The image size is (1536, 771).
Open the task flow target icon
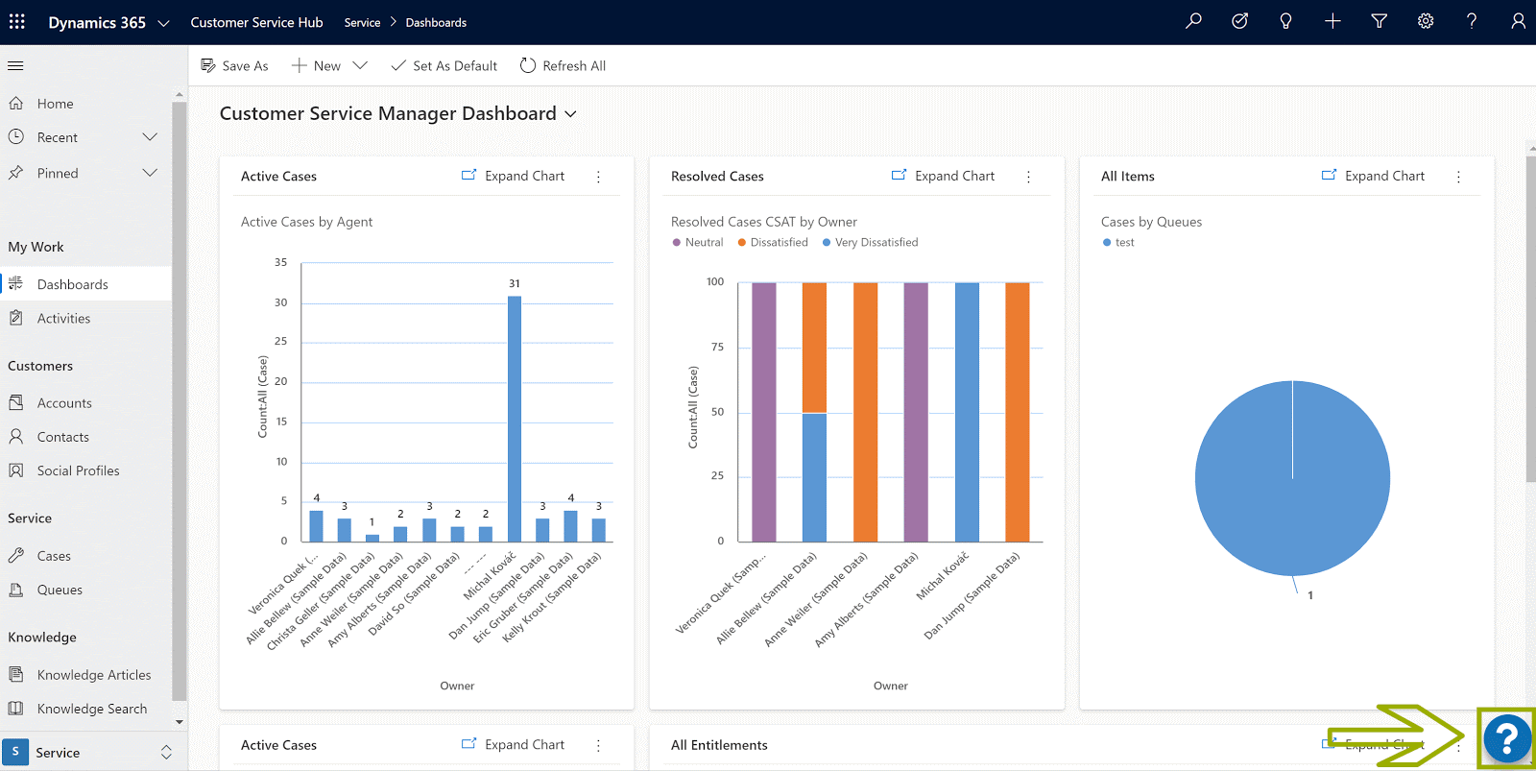tap(1239, 21)
